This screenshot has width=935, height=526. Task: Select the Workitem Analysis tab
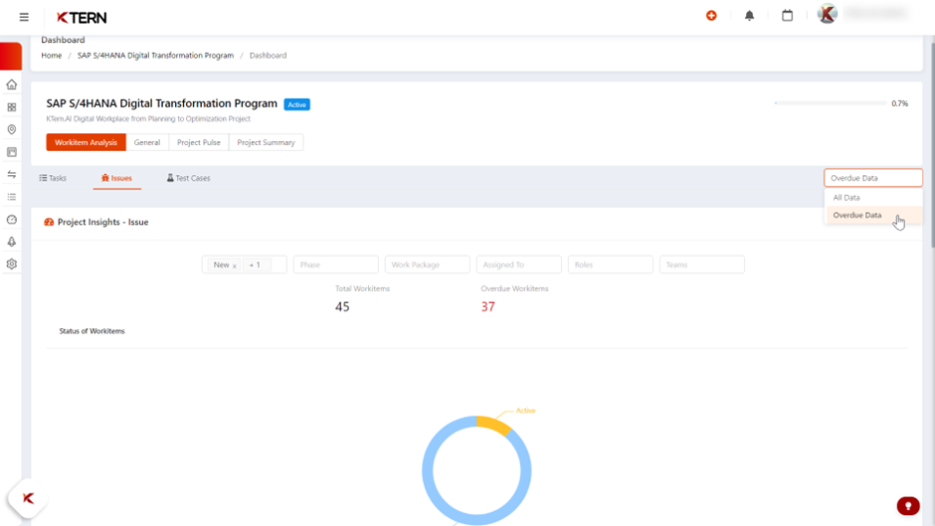pyautogui.click(x=86, y=142)
